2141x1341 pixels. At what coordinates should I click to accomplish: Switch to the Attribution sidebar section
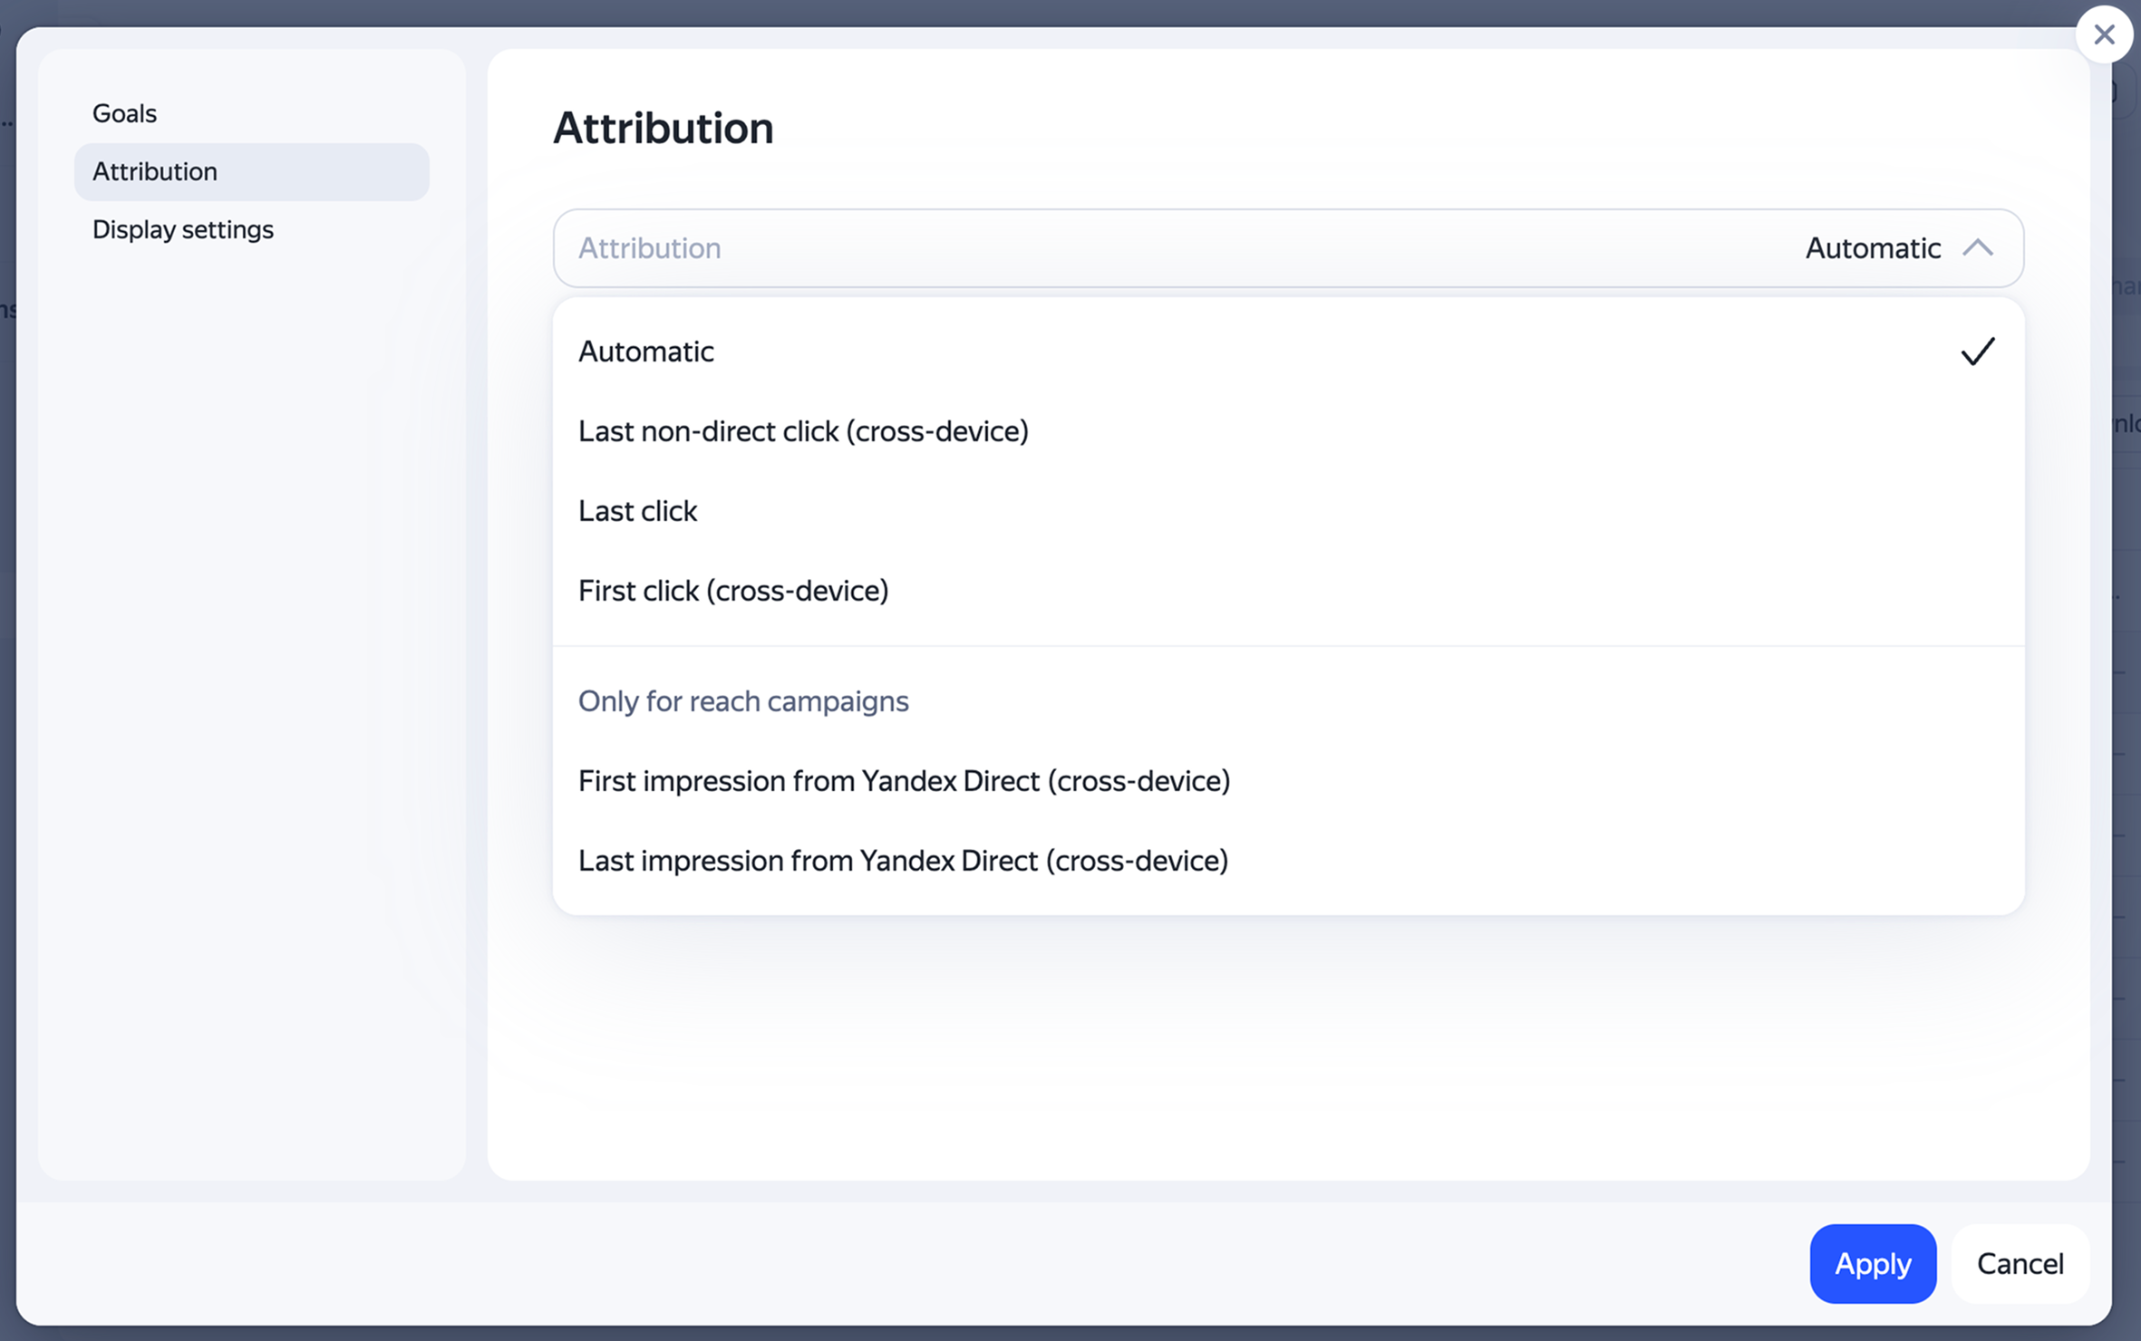click(251, 171)
